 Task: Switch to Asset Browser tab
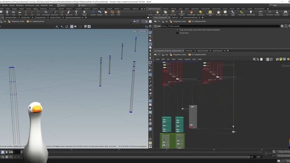coord(217,51)
